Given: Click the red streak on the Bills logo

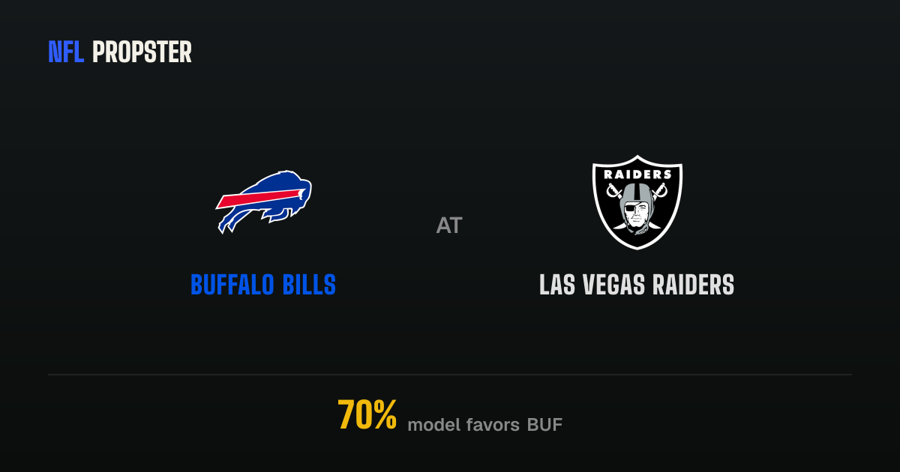Looking at the screenshot, I should (x=255, y=201).
